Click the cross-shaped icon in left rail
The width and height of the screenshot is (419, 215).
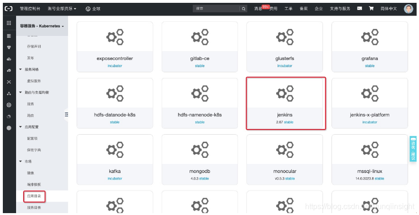(9, 82)
